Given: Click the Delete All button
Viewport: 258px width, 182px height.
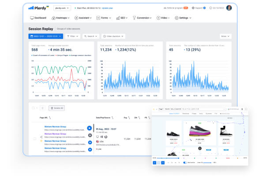Looking at the screenshot, I should [x=56, y=108].
